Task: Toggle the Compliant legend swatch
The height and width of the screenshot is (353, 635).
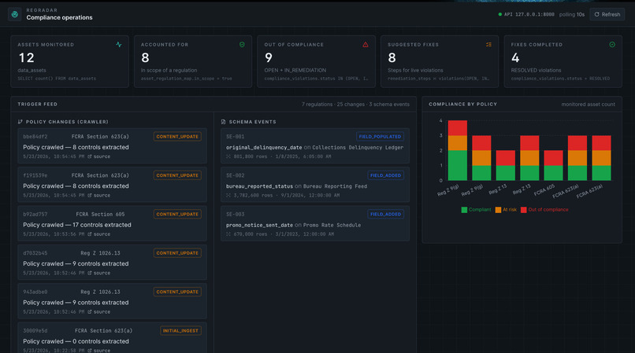Action: click(464, 210)
